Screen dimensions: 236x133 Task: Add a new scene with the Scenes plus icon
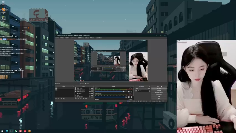point(56,99)
